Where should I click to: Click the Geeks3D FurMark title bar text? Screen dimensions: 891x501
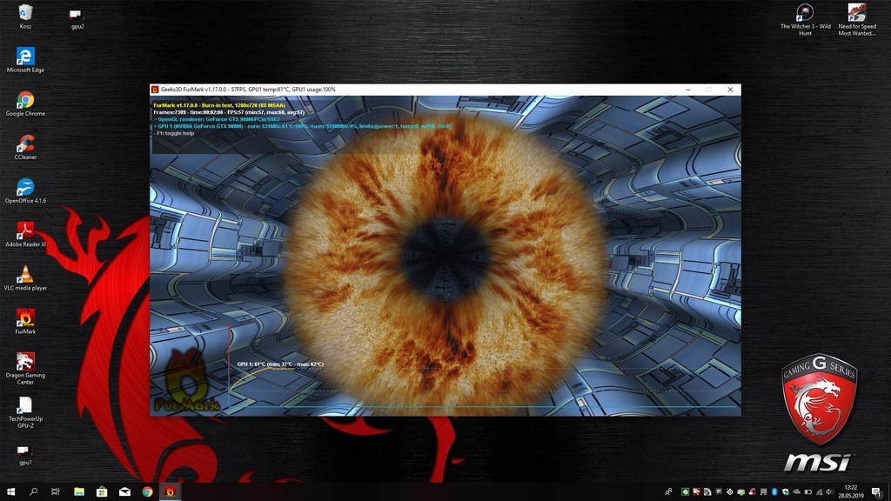coord(248,90)
